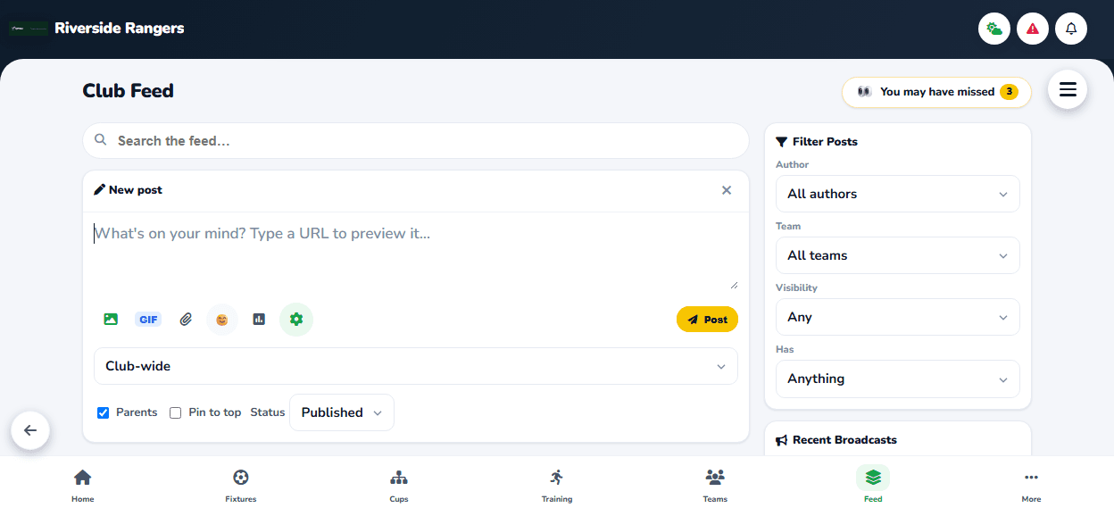Viewport: 1114px width, 516px height.
Task: Change the Published status dropdown
Action: (x=342, y=412)
